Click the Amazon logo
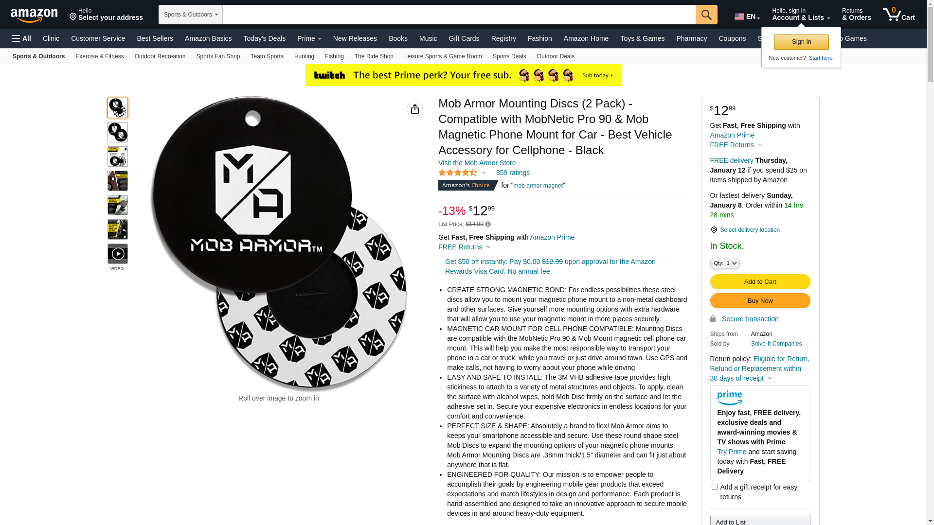934x525 pixels. [x=34, y=15]
